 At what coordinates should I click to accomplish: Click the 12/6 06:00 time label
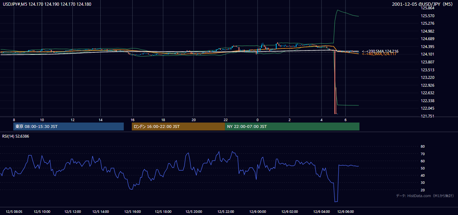point(345,211)
